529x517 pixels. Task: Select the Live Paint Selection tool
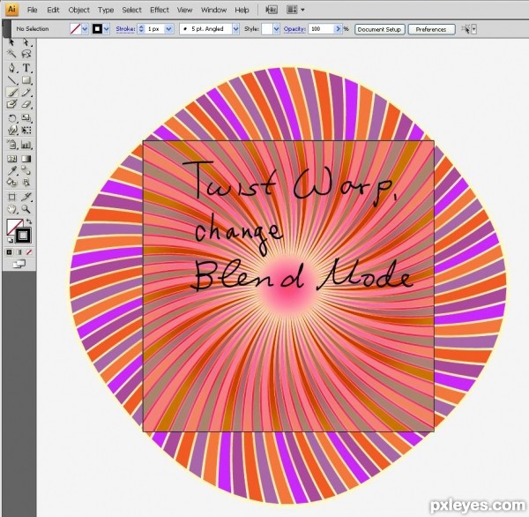pos(26,183)
